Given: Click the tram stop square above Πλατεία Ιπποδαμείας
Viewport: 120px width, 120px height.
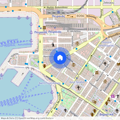Looking at the screenshot, I should click(106, 38).
